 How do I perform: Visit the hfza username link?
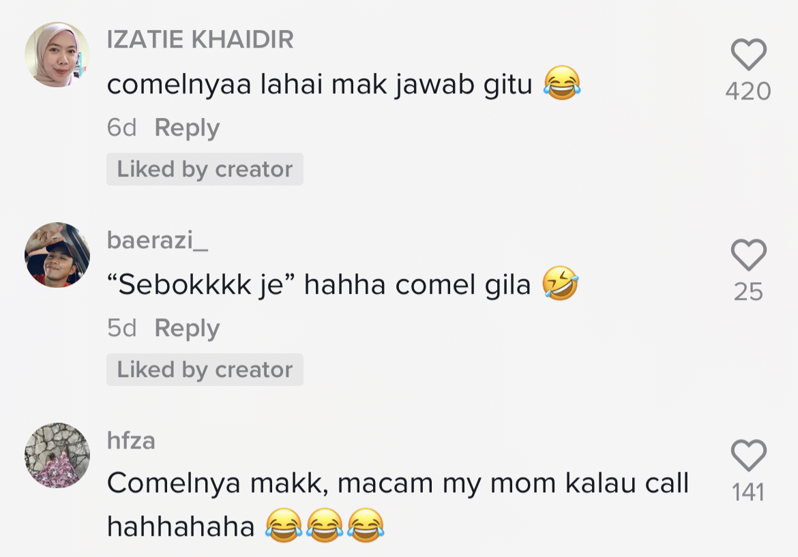pyautogui.click(x=131, y=440)
